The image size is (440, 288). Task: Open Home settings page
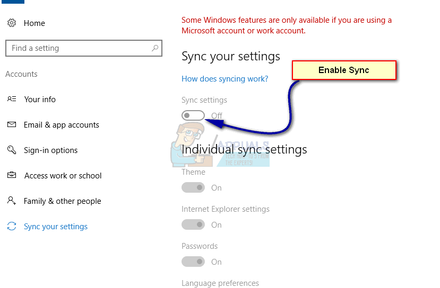(x=34, y=23)
